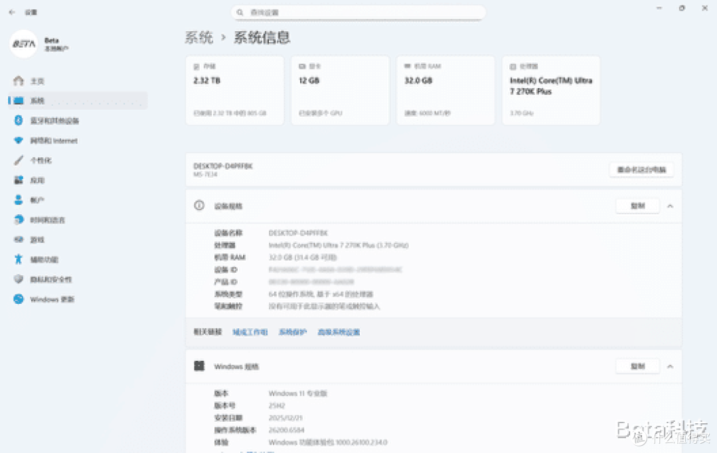Click the 机带 RAM card memory icon
Viewport: 717px width, 453px height.
[x=408, y=66]
